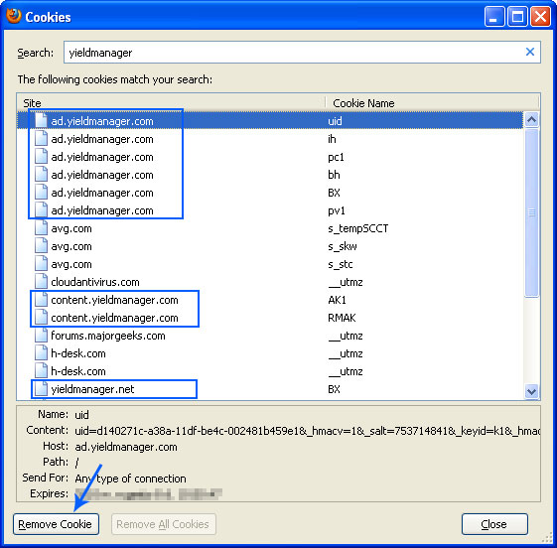Select content.yieldmanager.com cookie named AK1
This screenshot has width=557, height=548.
coord(270,300)
